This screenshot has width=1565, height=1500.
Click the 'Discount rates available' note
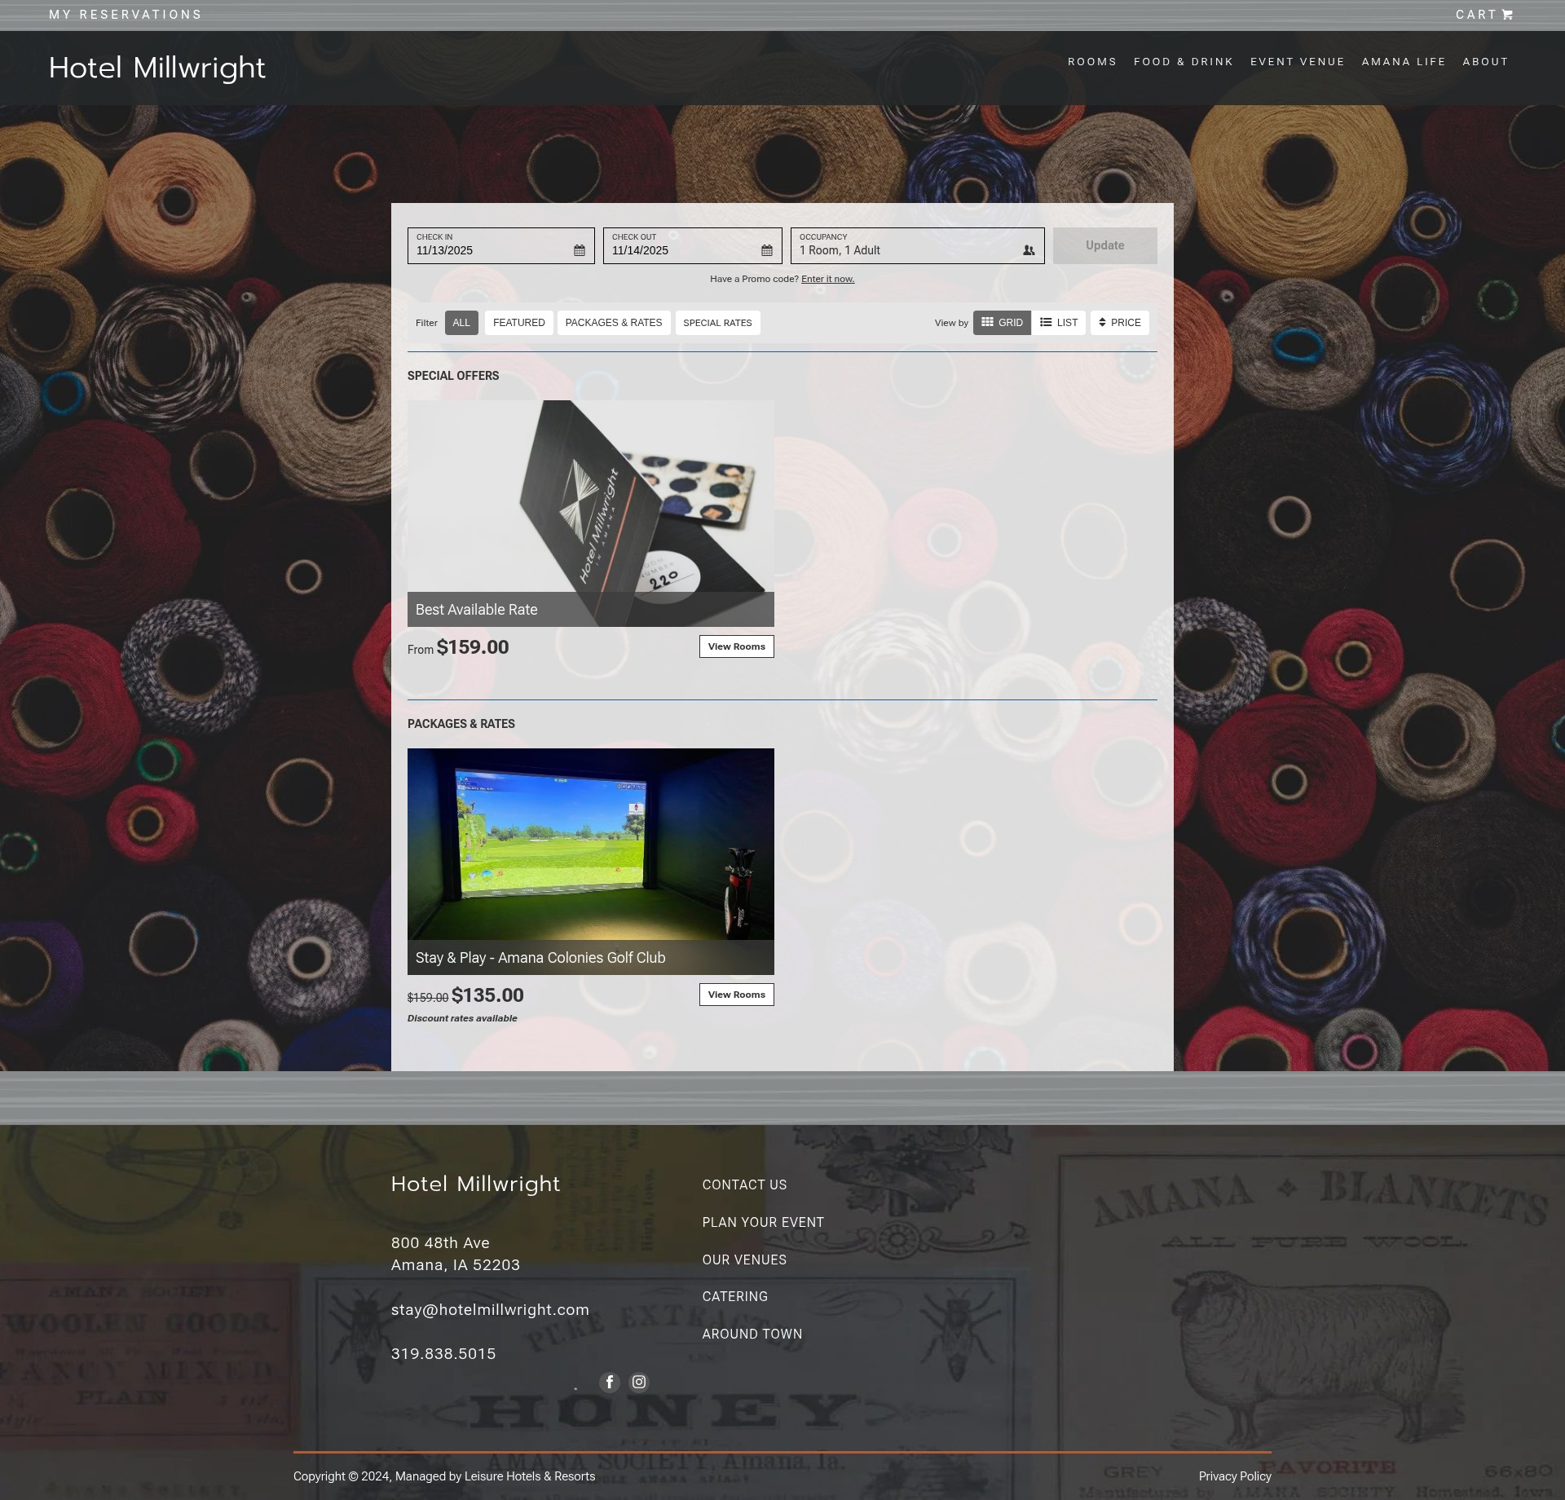(462, 1018)
